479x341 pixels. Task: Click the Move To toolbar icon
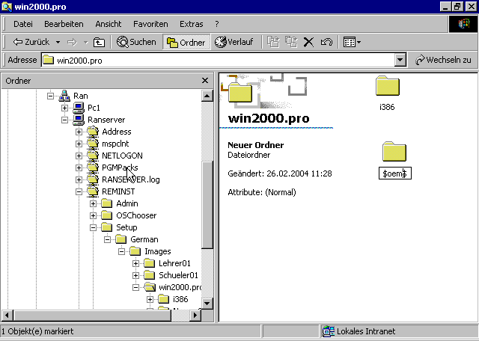point(273,42)
